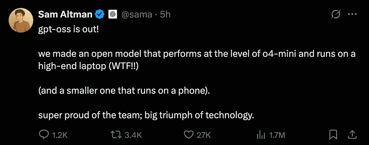The height and width of the screenshot is (145, 369).
Task: Click the view analytics bar-chart icon
Action: [x=261, y=135]
